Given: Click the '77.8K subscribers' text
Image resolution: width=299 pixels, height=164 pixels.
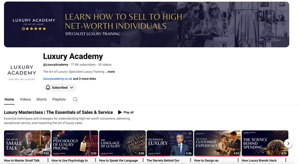Looking at the screenshot, I should pos(83,65).
